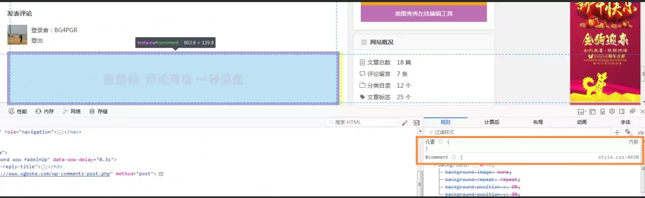645x198 pixels.
Task: Click the background-repeat: repeat declaration
Action: point(483,179)
